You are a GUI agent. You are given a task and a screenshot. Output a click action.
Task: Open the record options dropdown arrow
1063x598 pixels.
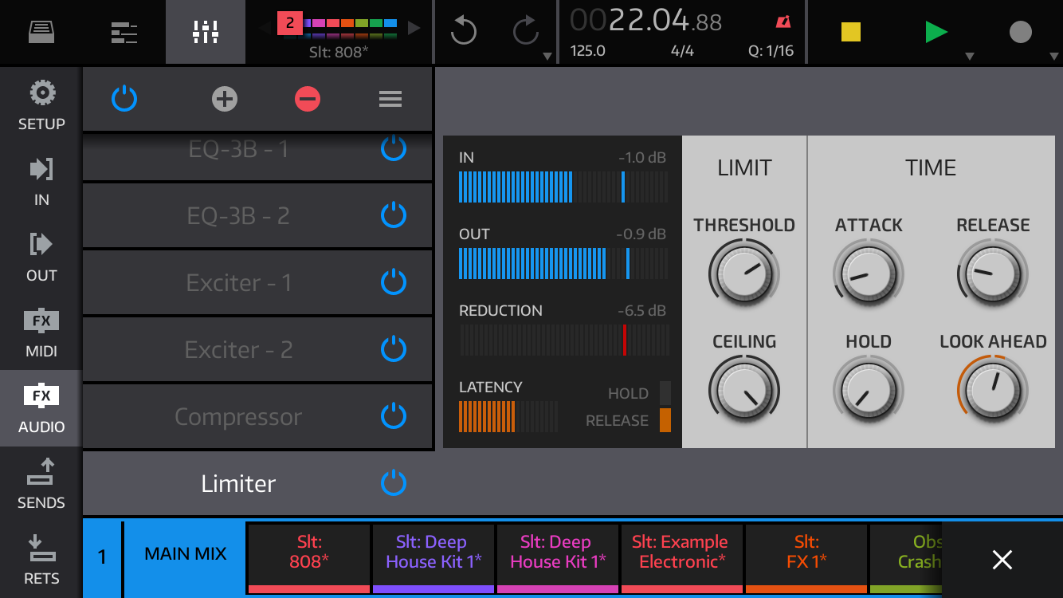[x=1053, y=57]
